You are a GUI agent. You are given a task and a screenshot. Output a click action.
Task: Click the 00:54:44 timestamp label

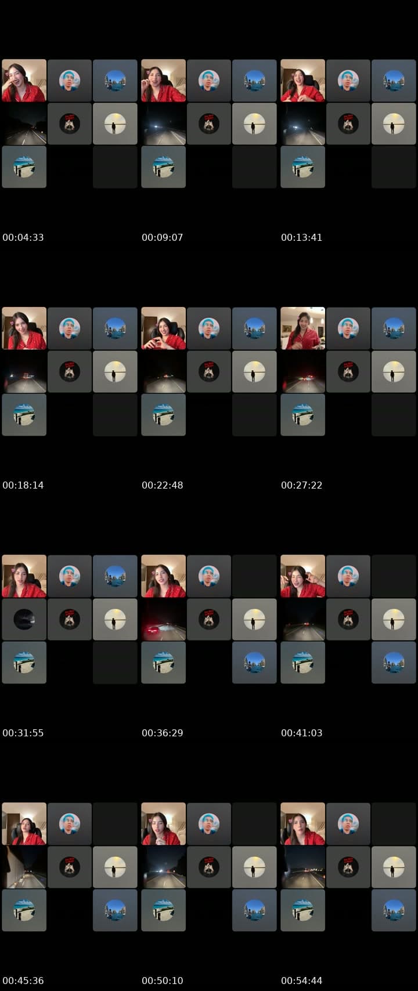pos(302,981)
